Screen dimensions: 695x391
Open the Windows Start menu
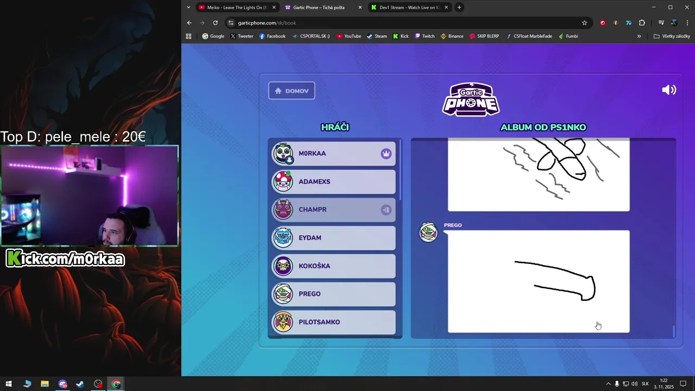point(9,384)
